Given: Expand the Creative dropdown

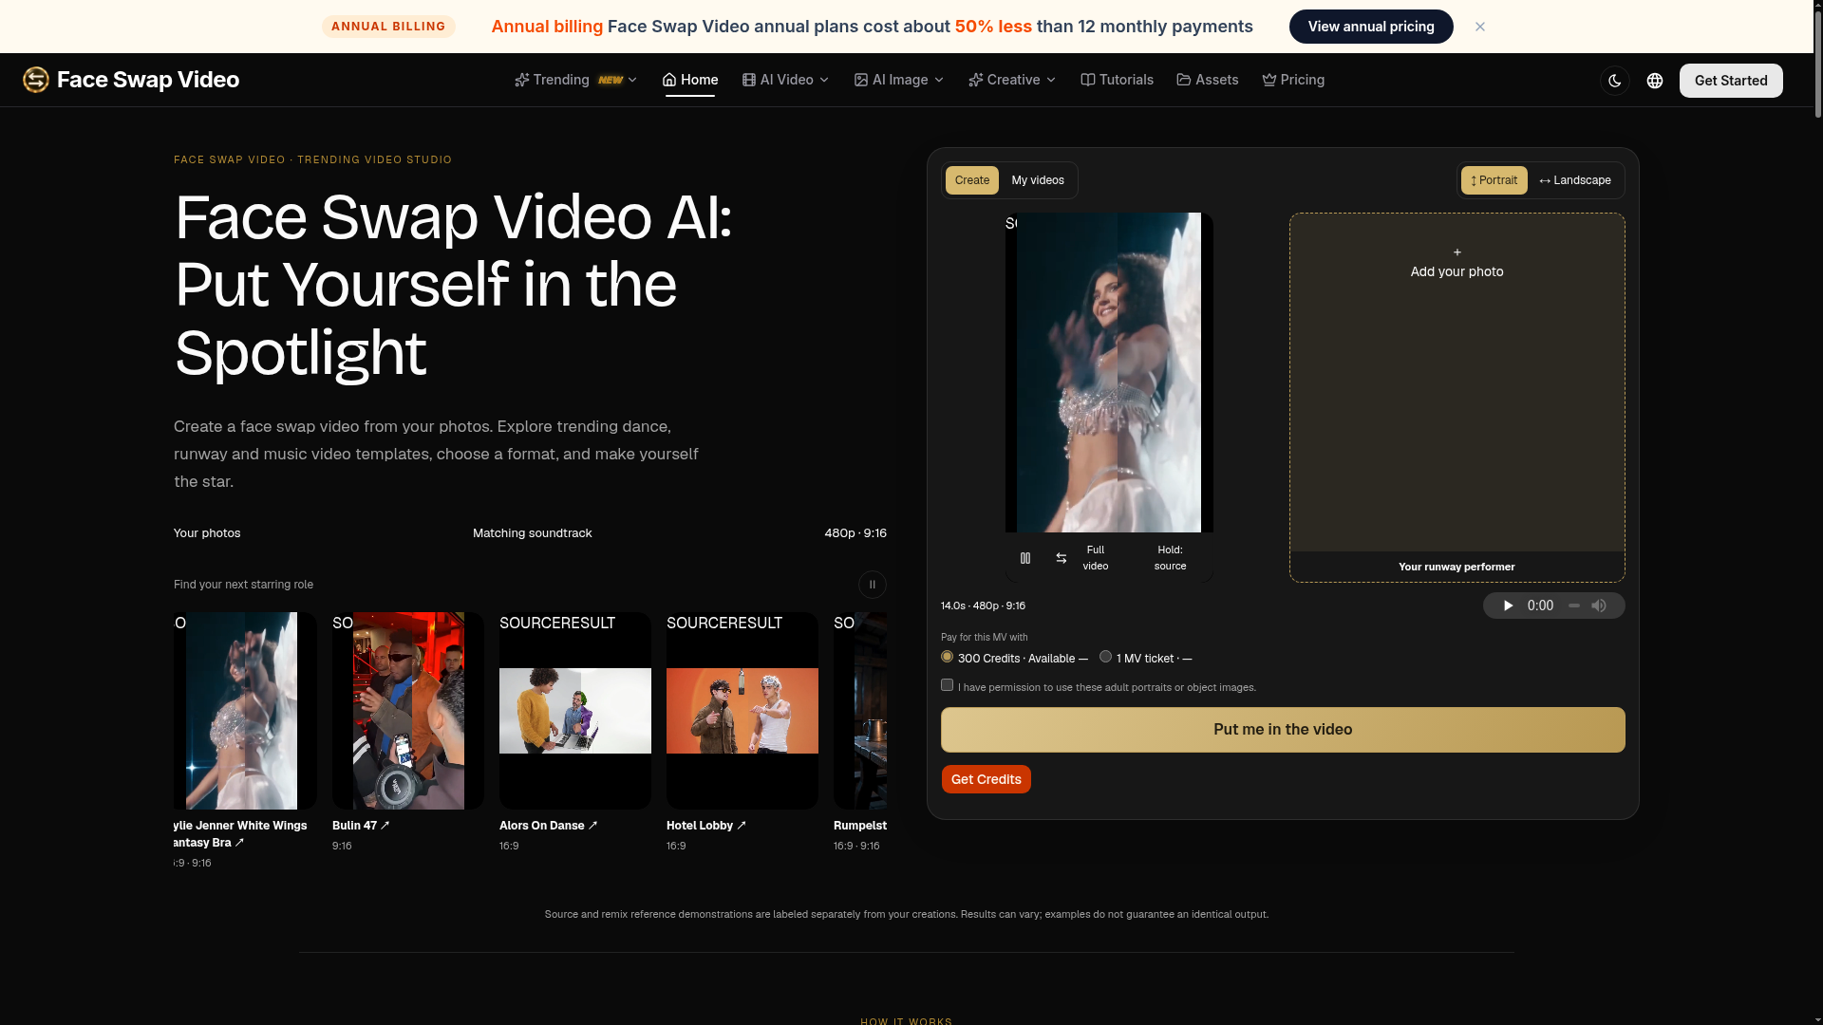Looking at the screenshot, I should (x=1012, y=80).
